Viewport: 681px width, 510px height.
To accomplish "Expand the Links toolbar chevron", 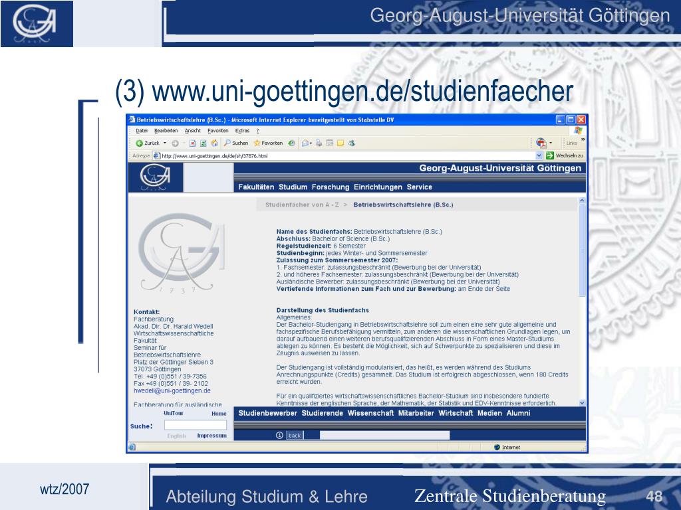I will pos(583,139).
